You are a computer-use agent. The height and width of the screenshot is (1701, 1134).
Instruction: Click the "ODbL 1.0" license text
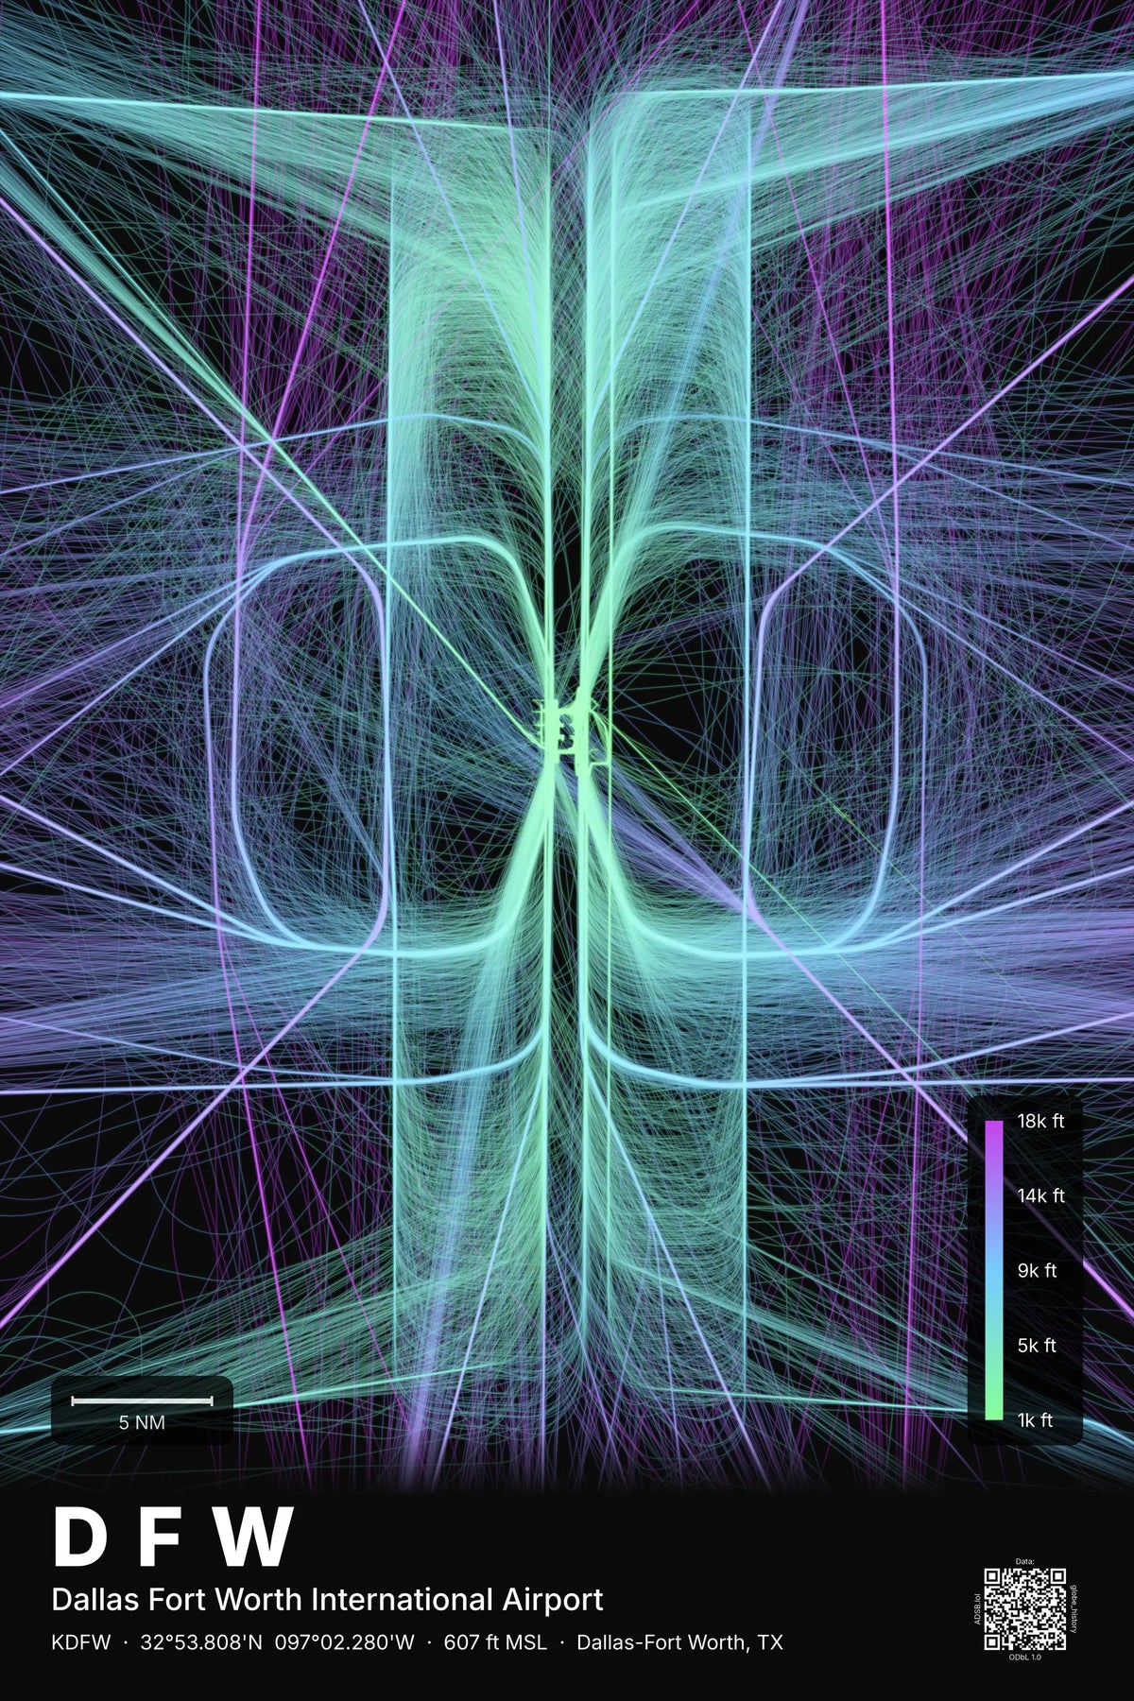pos(1025,1658)
